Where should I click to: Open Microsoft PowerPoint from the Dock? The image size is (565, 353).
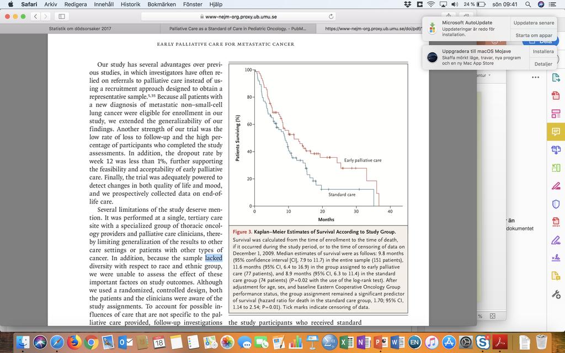[x=381, y=342]
